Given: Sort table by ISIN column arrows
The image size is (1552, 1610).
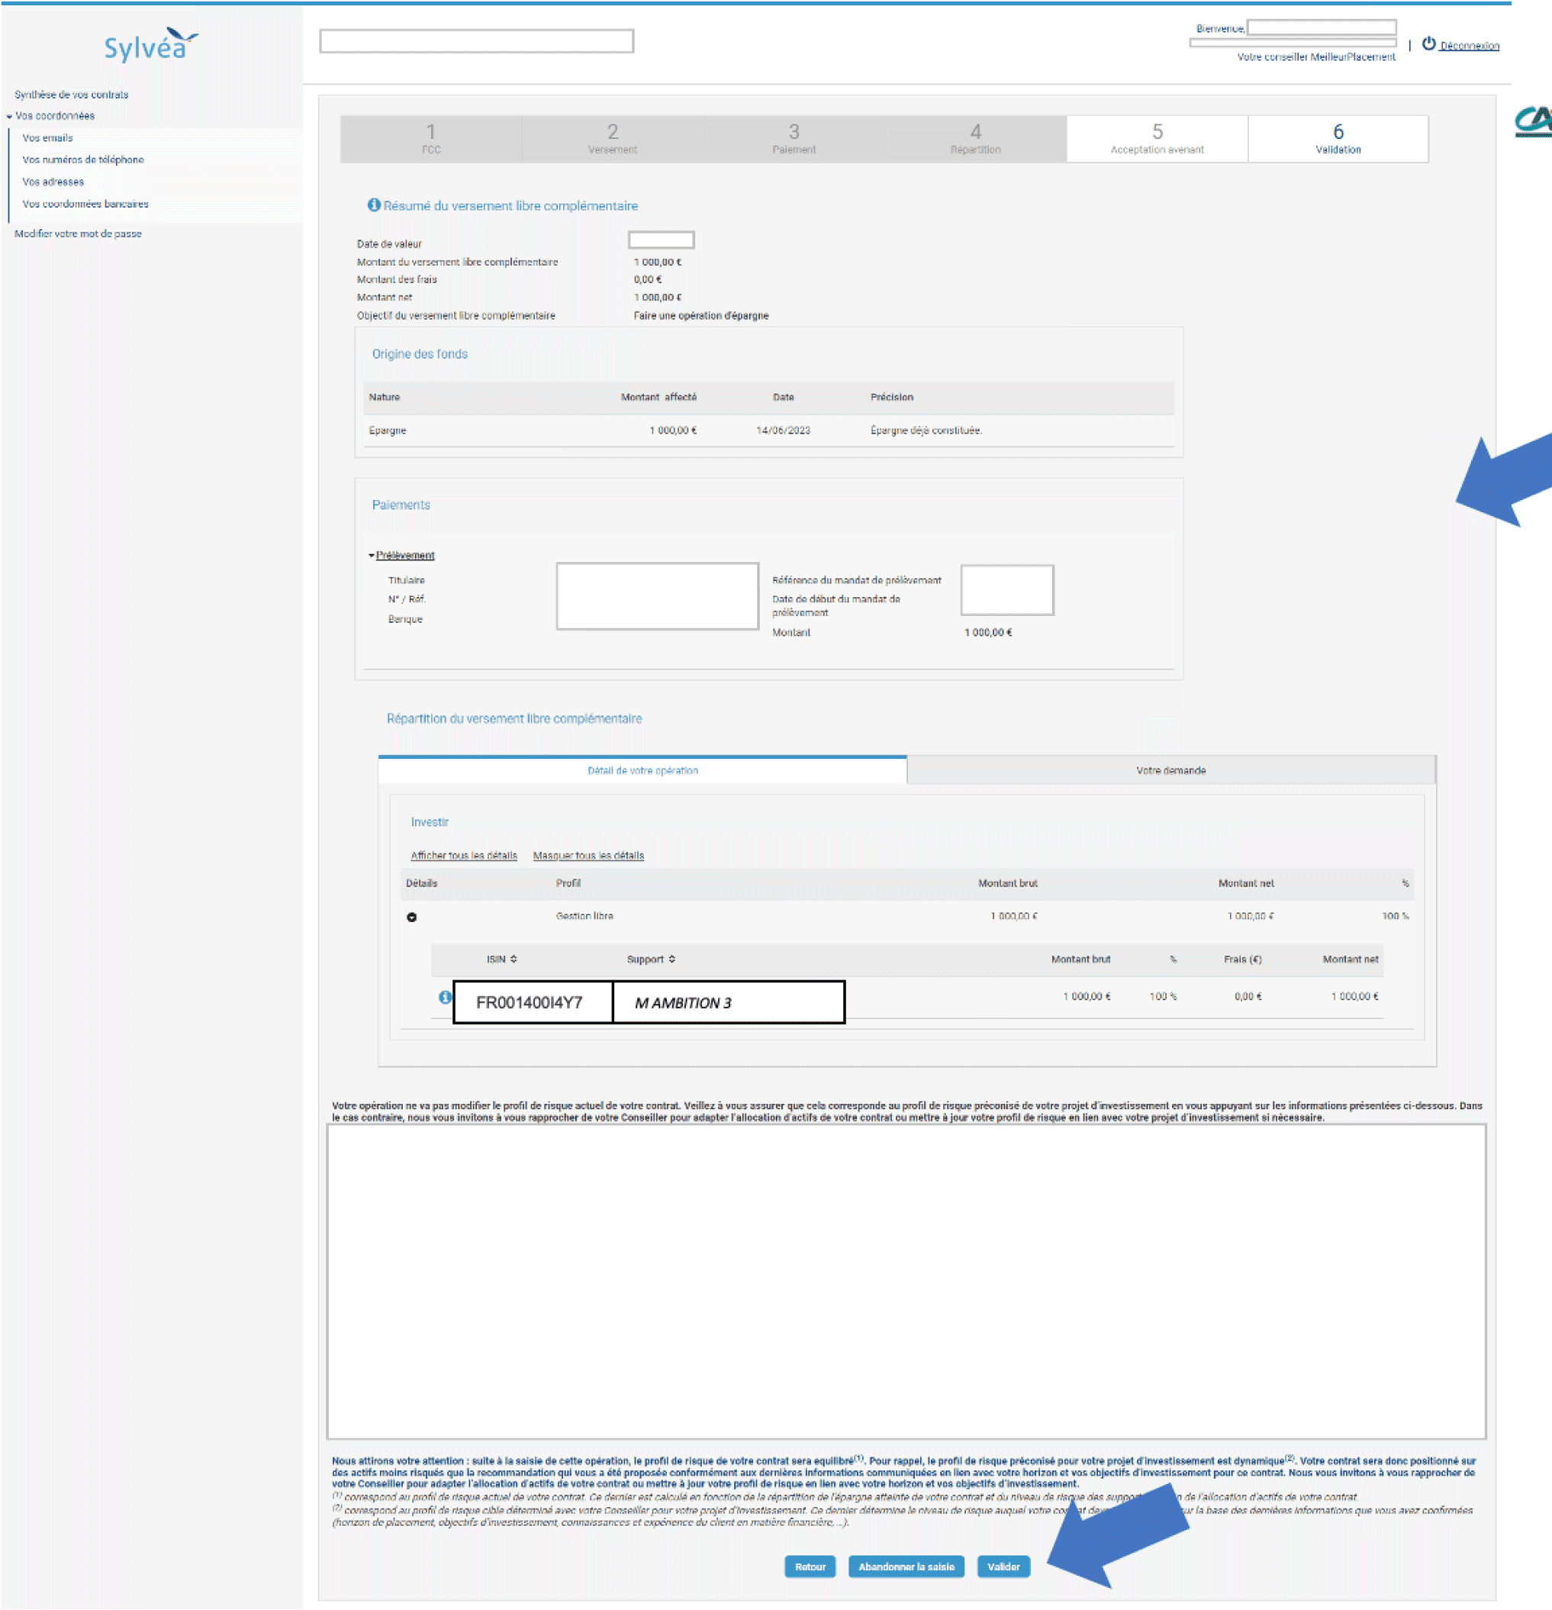Looking at the screenshot, I should click(x=514, y=960).
